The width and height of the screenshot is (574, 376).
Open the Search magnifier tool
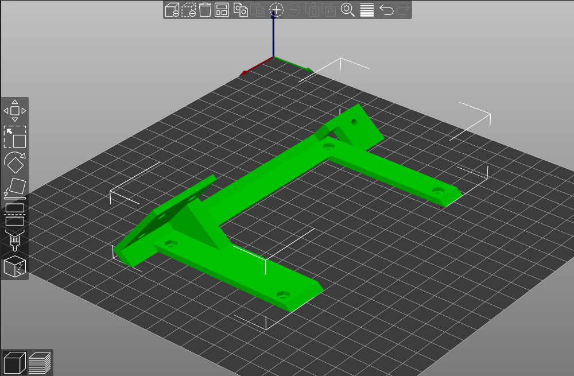coord(347,10)
